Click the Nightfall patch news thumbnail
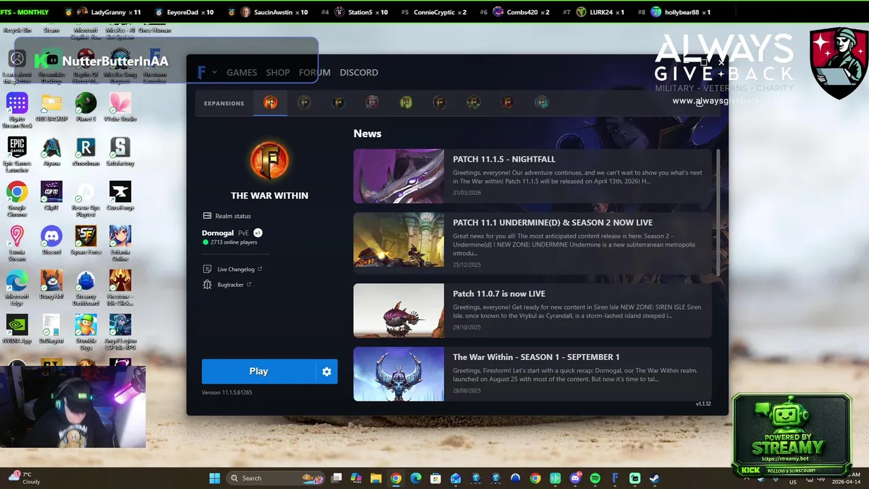Viewport: 869px width, 489px height. coord(399,176)
